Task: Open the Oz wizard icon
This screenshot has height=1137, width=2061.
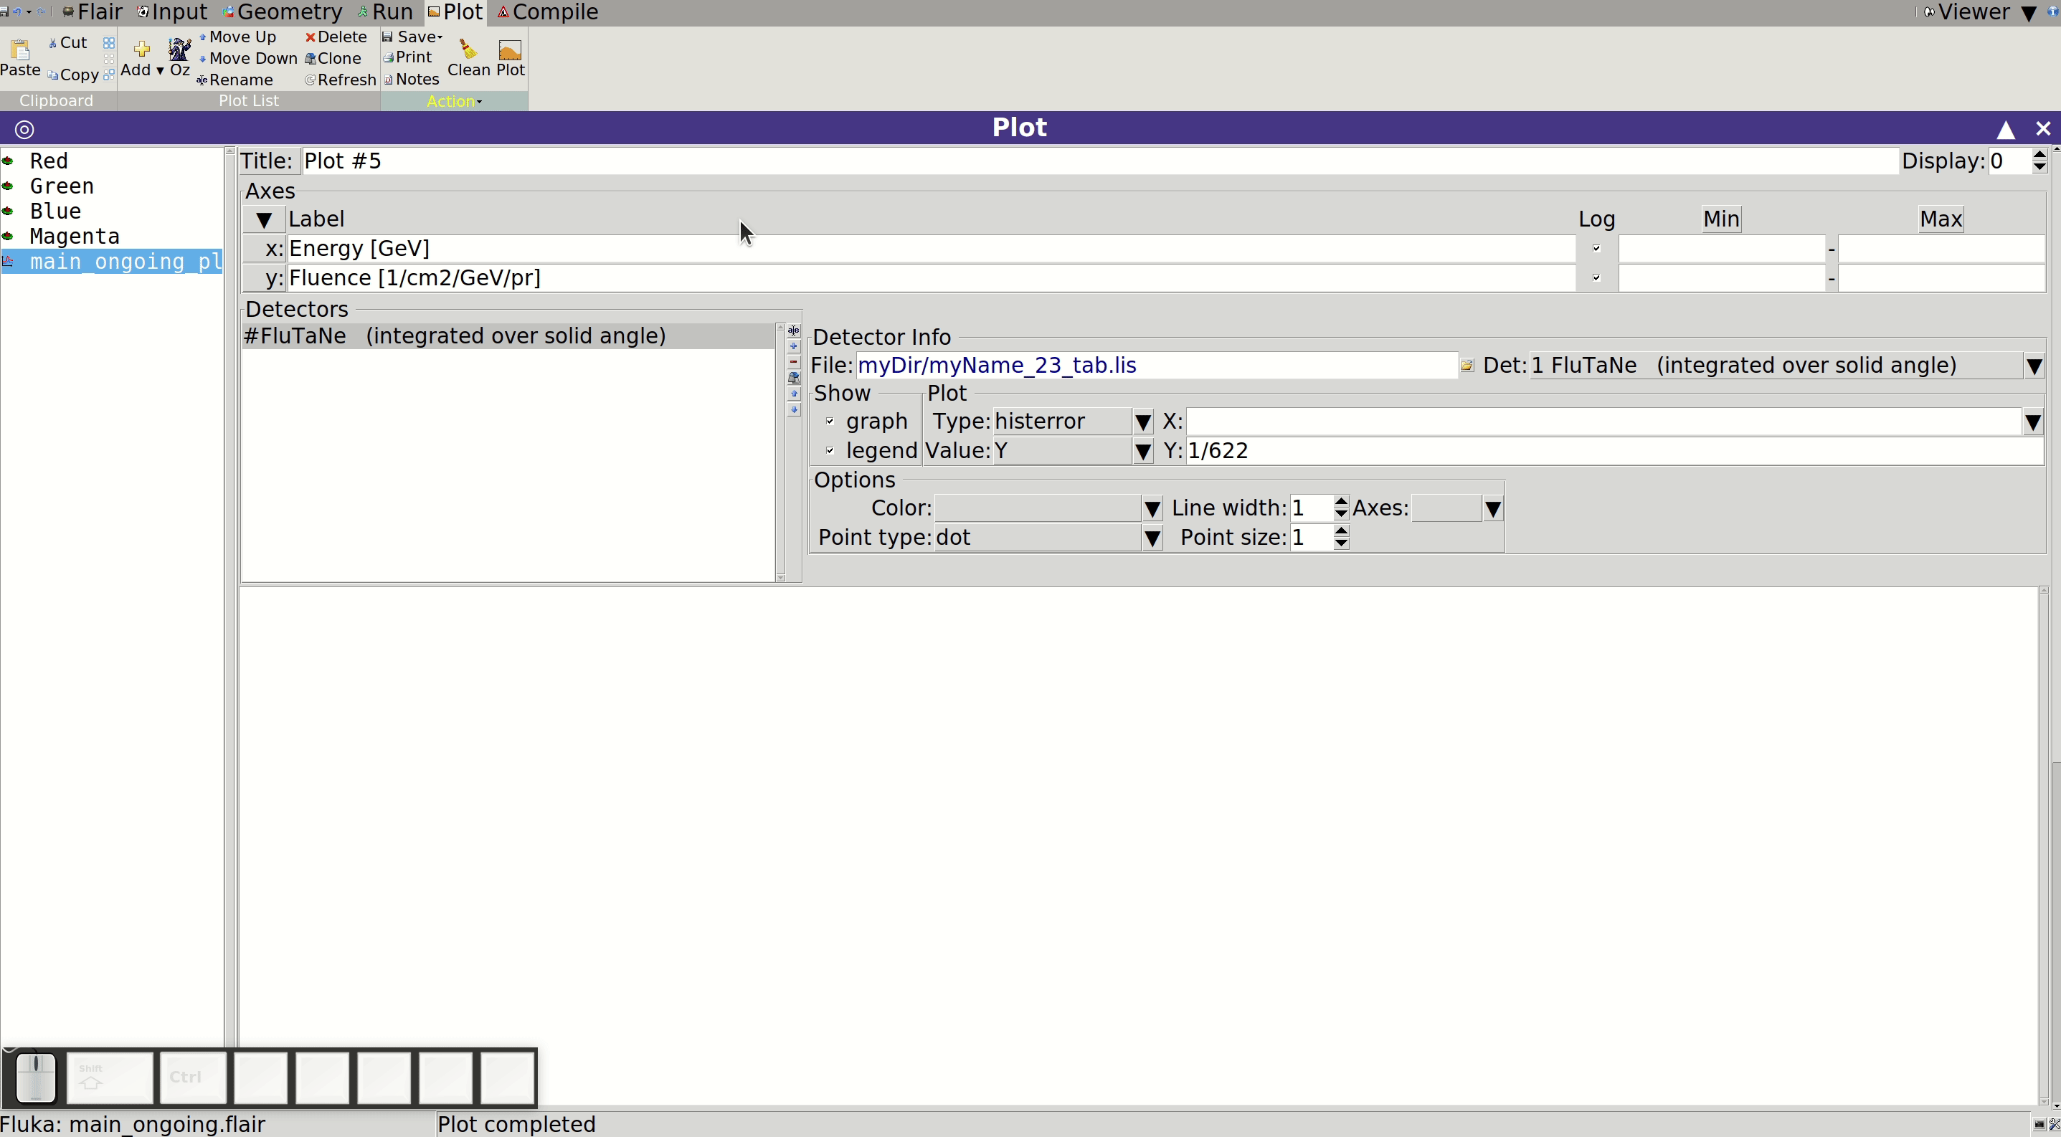Action: [179, 49]
